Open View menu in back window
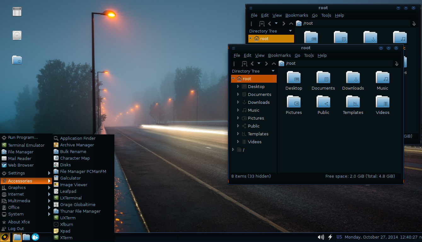The image size is (422, 242). [x=277, y=15]
